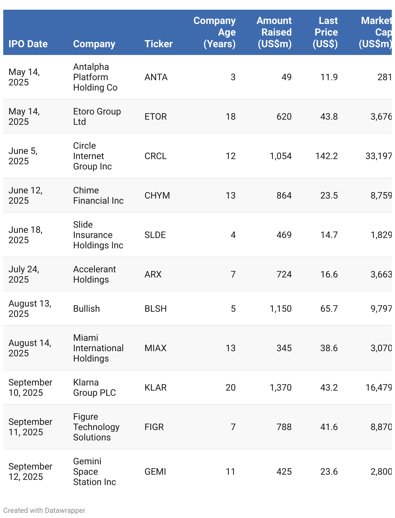Select Chime Financial Inc company name
The width and height of the screenshot is (395, 518).
(x=98, y=195)
